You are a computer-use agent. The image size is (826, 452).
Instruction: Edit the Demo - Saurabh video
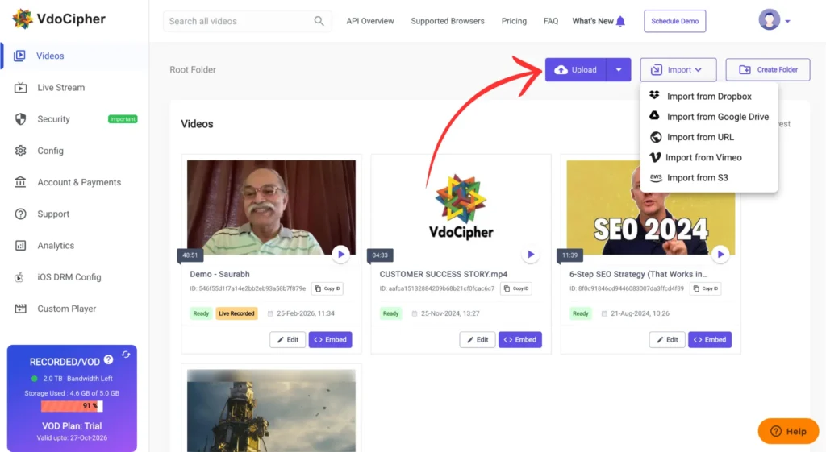point(288,339)
